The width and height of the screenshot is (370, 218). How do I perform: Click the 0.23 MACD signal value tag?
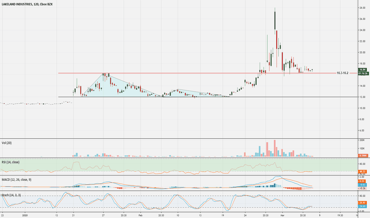[x=362, y=181]
